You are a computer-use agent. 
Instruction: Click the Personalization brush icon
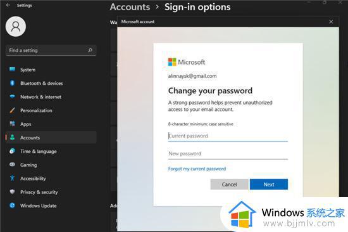point(13,110)
